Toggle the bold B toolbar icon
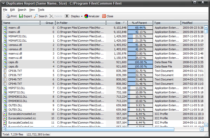210x138 pixels. click(67, 16)
